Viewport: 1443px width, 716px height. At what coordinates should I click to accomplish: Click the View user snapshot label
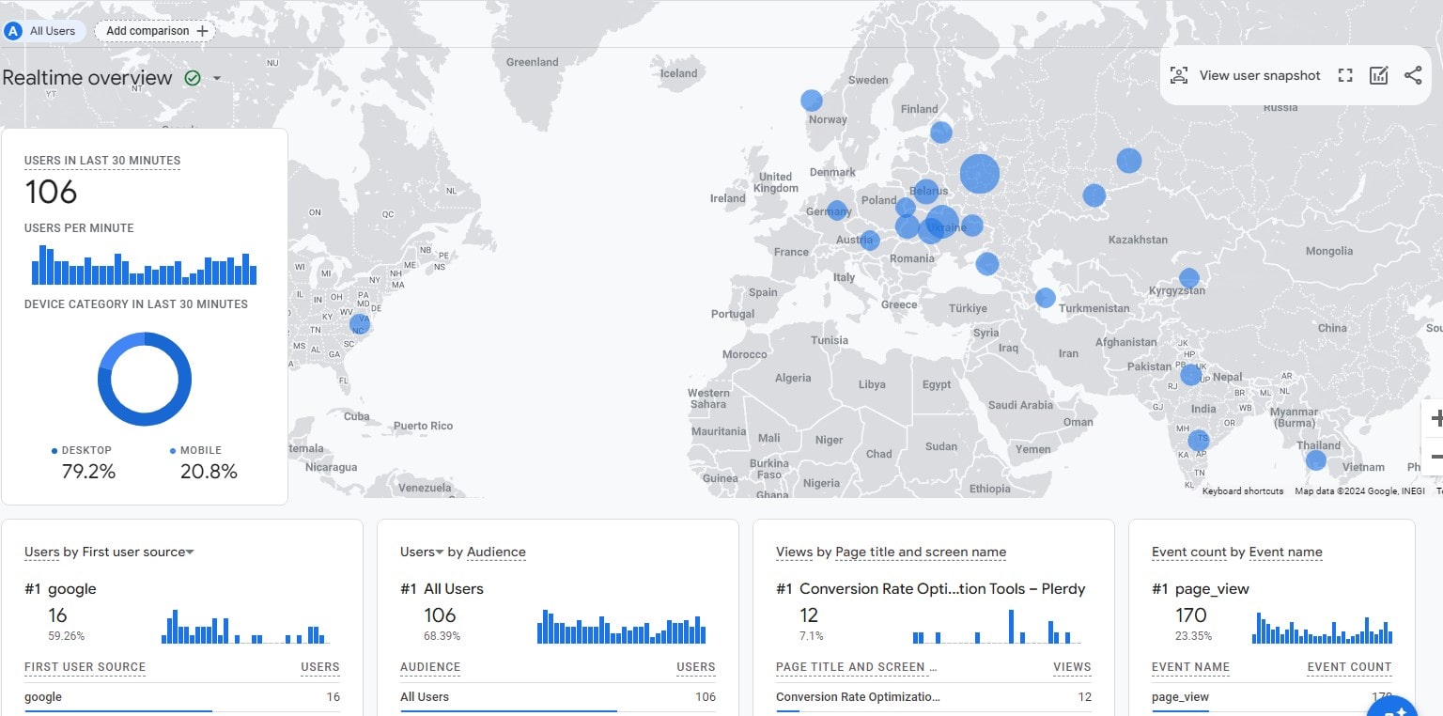(x=1259, y=76)
